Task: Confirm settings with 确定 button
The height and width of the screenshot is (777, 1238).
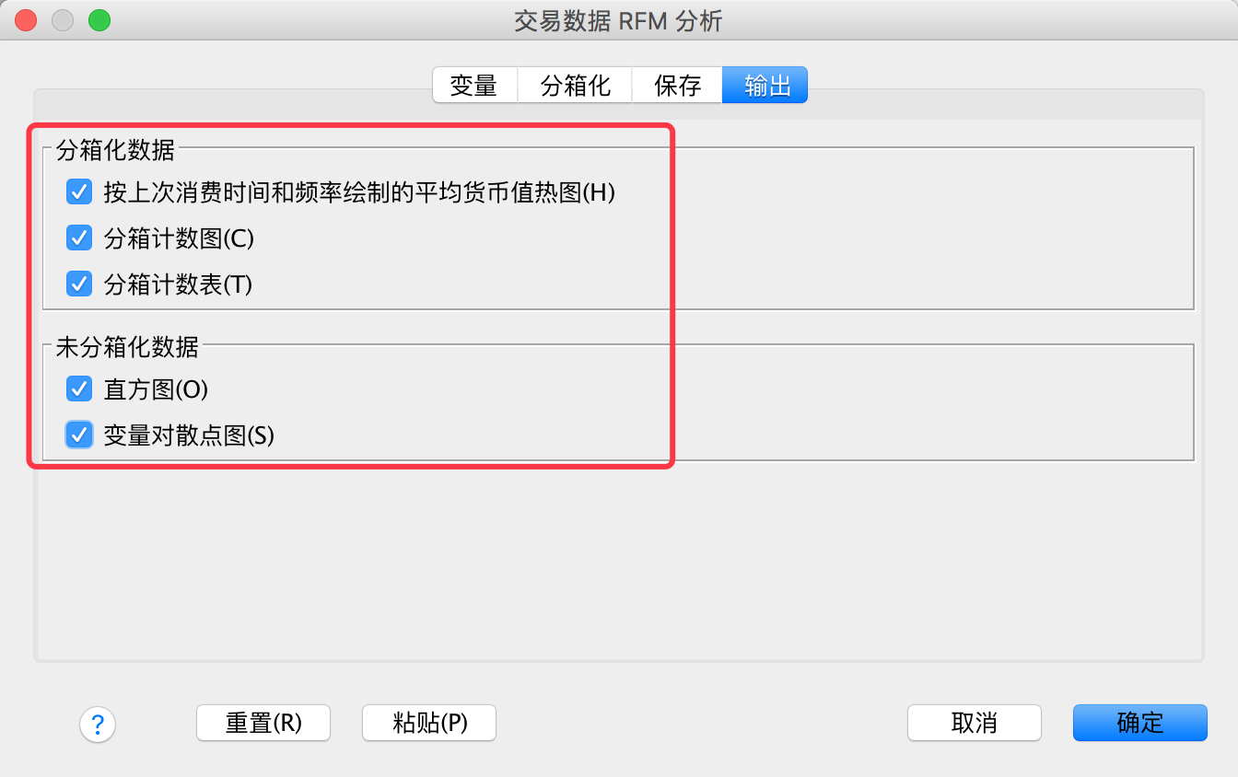Action: tap(1139, 723)
